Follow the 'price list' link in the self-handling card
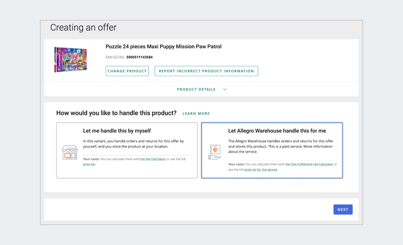The height and width of the screenshot is (245, 403). [x=89, y=164]
